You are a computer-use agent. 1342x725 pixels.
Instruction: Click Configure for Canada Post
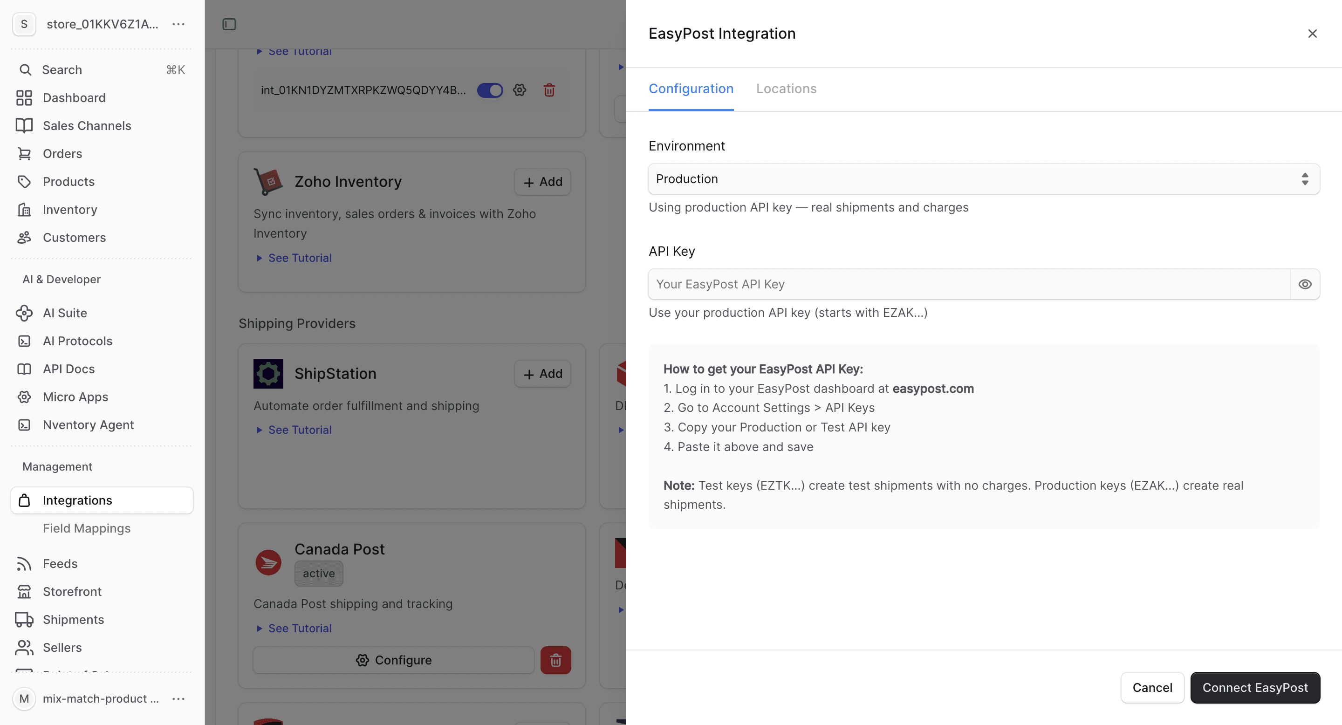pyautogui.click(x=393, y=660)
